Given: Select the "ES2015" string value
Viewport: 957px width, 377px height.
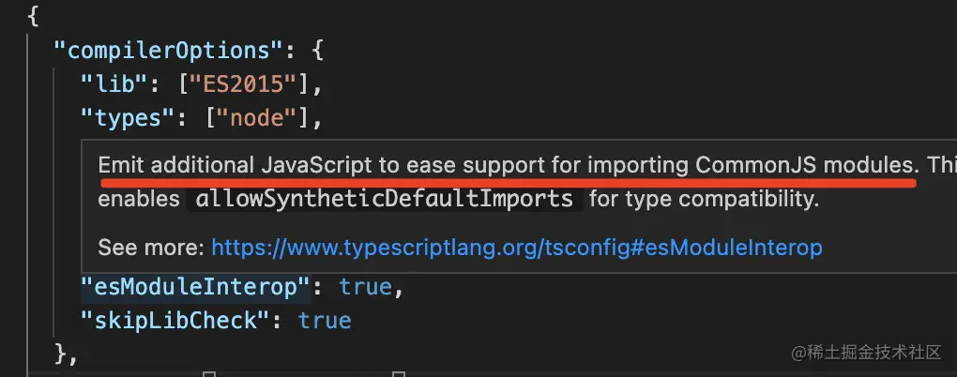Looking at the screenshot, I should tap(244, 83).
